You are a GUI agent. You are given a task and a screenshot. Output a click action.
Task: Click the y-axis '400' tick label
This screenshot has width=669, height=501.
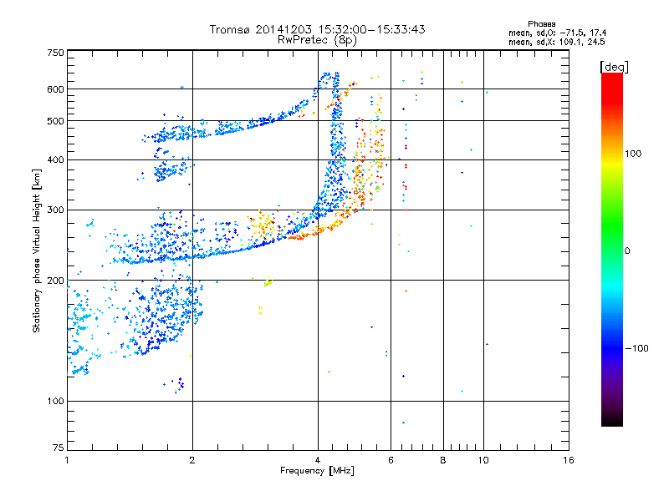point(55,160)
